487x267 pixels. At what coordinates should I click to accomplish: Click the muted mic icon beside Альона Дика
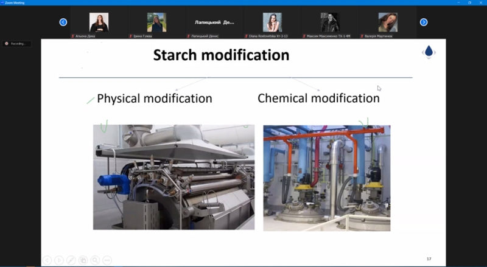pyautogui.click(x=73, y=36)
